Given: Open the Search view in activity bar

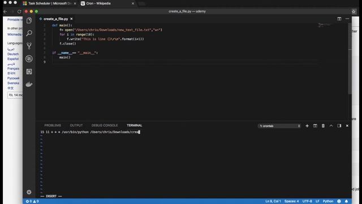Looking at the screenshot, I should click(29, 33).
